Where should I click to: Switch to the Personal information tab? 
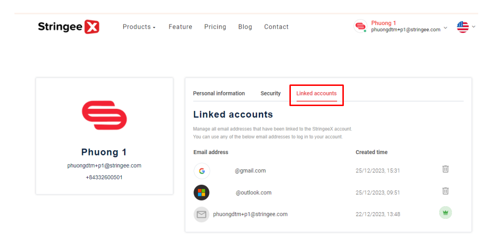click(x=219, y=94)
